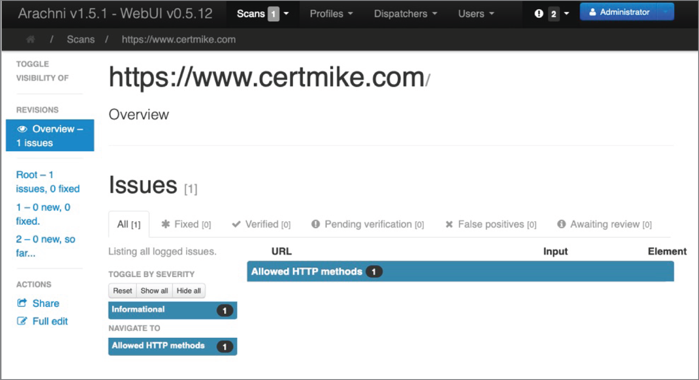Expand the Dispatchers dropdown menu
The width and height of the screenshot is (699, 380).
(406, 14)
